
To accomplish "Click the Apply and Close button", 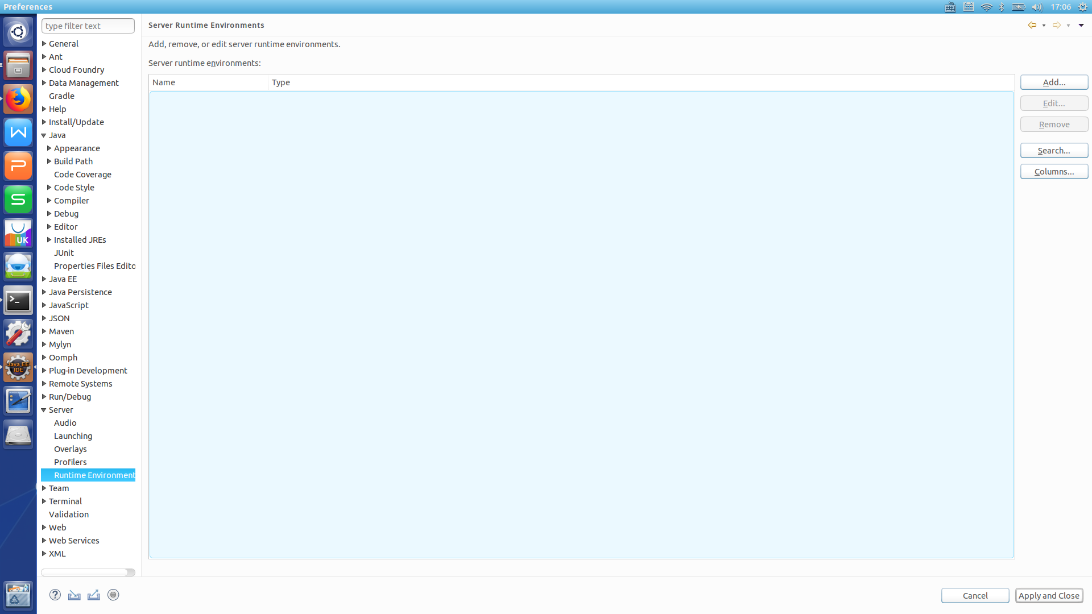I will [1049, 596].
